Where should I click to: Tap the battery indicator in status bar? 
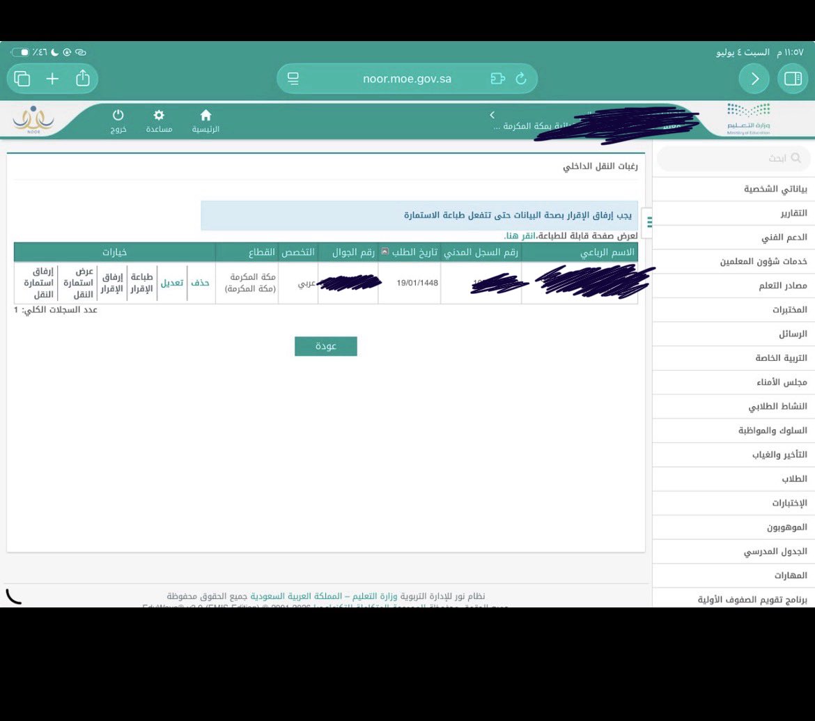click(20, 52)
